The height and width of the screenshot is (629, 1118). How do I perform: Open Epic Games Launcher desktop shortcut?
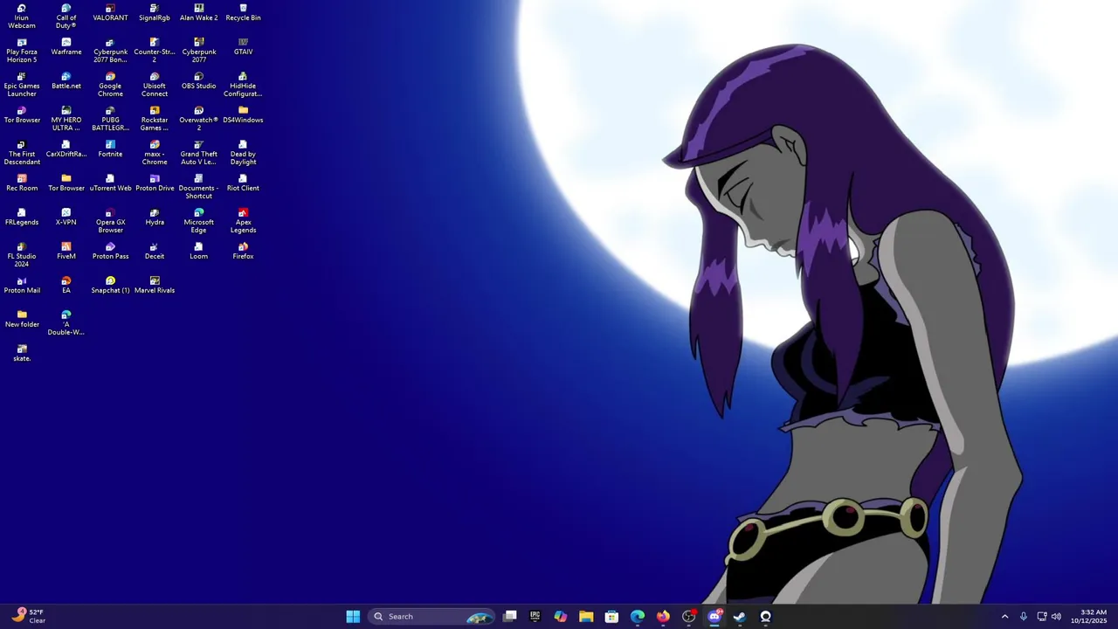pos(22,84)
